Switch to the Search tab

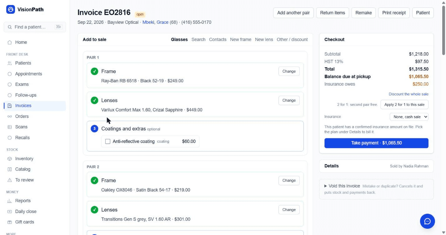(198, 39)
